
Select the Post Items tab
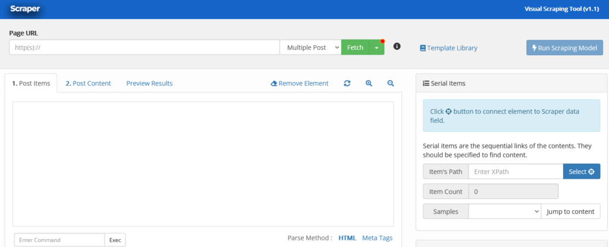31,84
